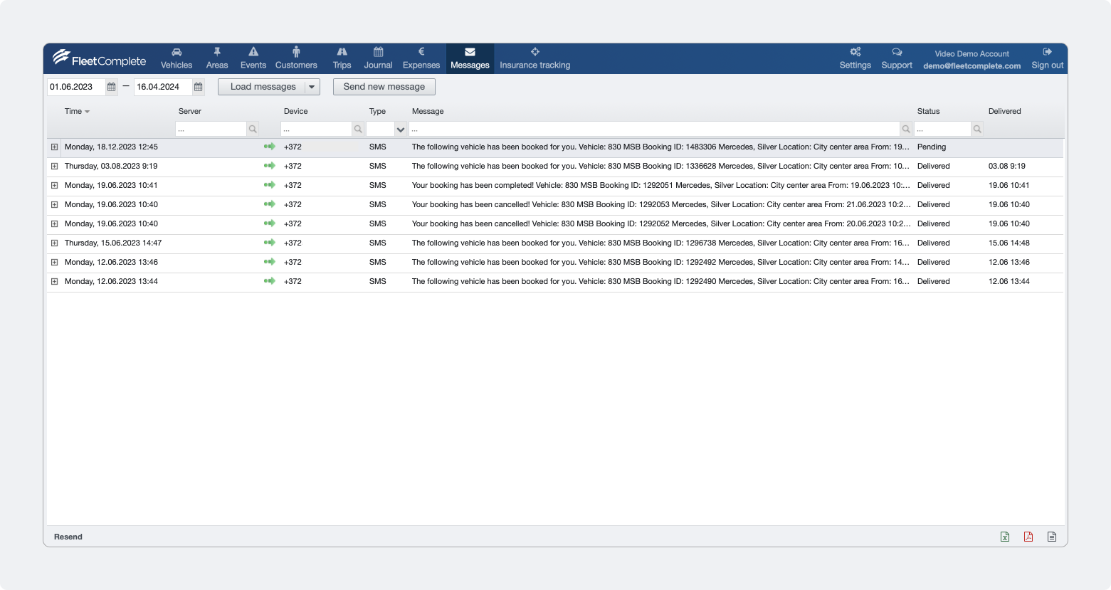Expand the 19.06.2023 10:41 message row
This screenshot has width=1111, height=590.
pyautogui.click(x=54, y=185)
